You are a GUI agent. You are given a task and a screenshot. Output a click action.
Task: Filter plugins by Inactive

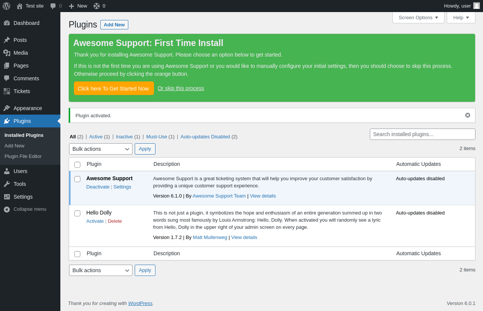click(x=124, y=136)
